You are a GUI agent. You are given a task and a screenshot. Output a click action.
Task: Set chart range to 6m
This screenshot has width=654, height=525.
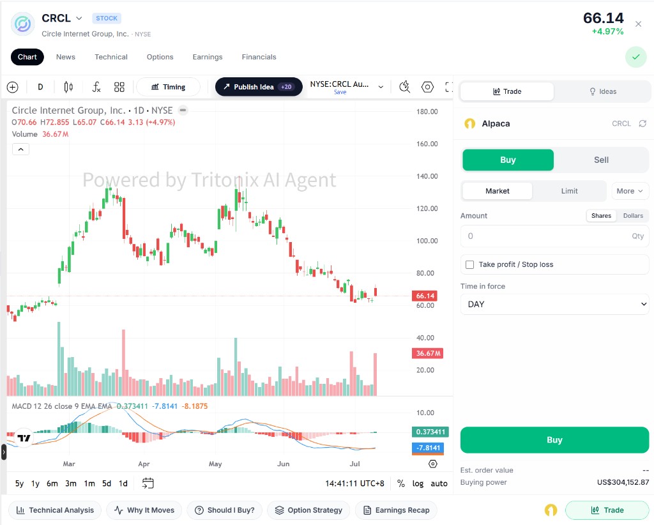click(x=52, y=483)
